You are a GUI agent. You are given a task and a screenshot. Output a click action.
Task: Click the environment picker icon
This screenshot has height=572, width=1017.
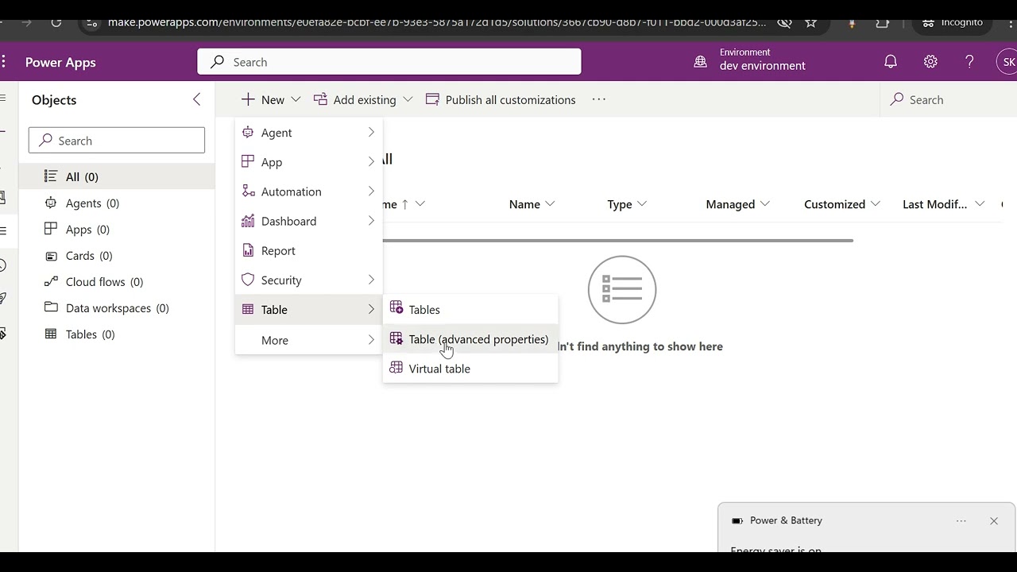tap(700, 62)
